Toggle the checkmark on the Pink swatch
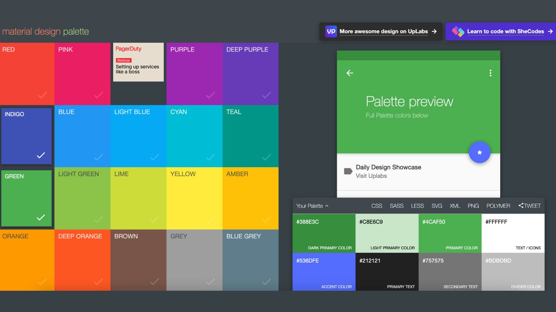 click(x=98, y=95)
